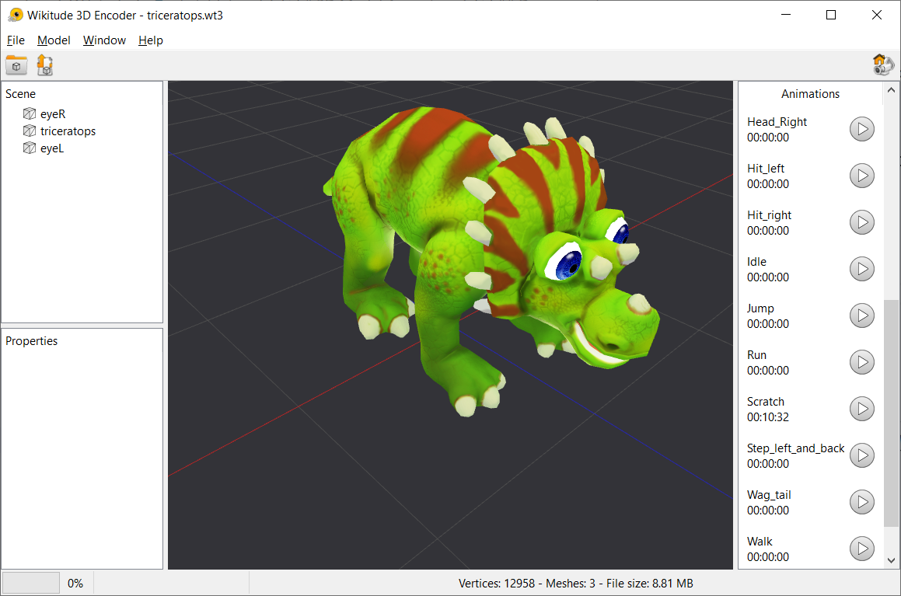Play the Idle animation
The image size is (901, 596).
point(861,269)
